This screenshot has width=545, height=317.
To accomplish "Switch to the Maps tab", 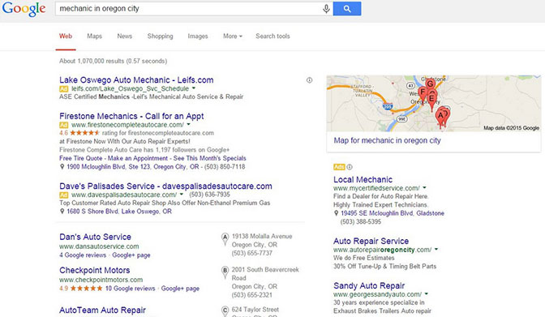I will (95, 36).
